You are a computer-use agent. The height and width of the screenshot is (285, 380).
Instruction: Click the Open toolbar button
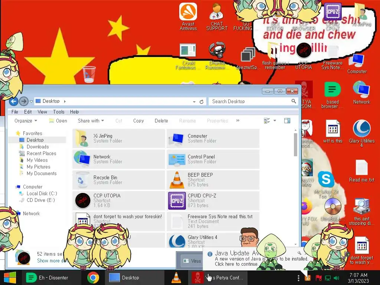(x=58, y=121)
